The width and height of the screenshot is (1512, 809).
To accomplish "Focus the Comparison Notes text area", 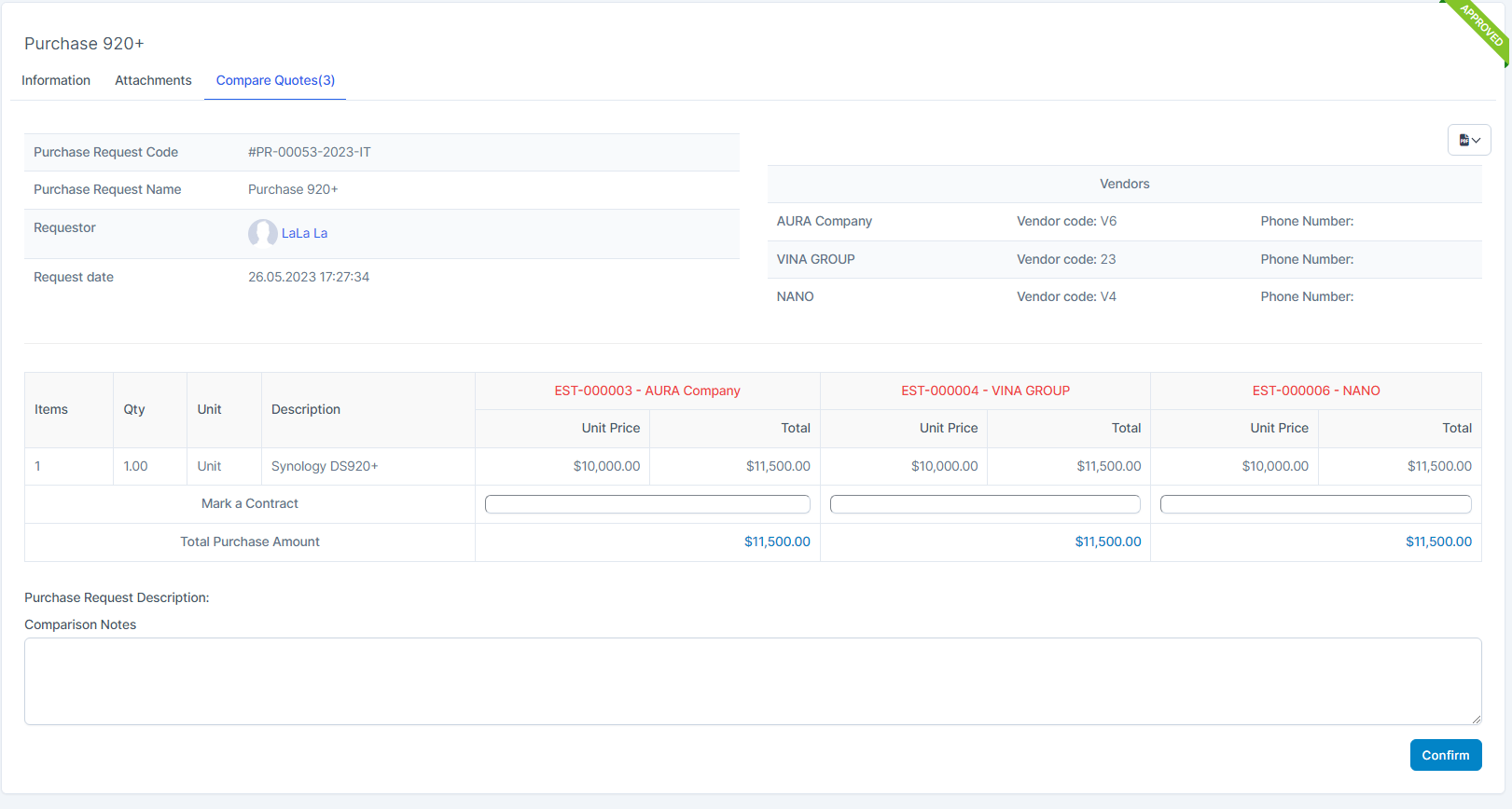I will click(752, 680).
